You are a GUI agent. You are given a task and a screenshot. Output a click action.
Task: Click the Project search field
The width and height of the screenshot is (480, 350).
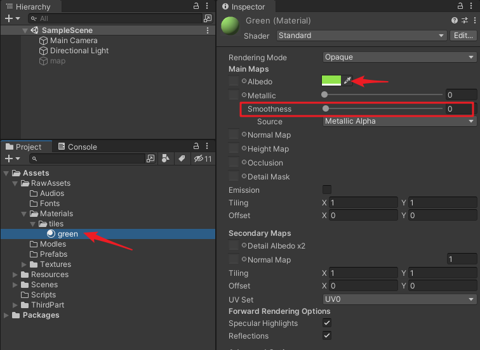coord(87,159)
